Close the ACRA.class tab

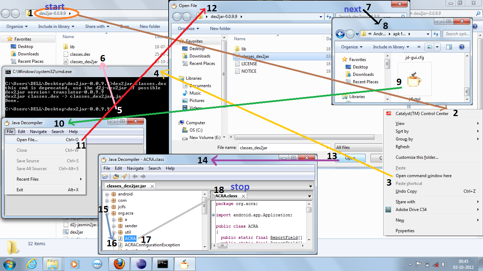click(244, 196)
